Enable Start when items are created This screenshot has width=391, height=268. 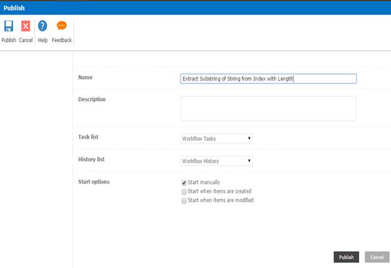tap(184, 191)
